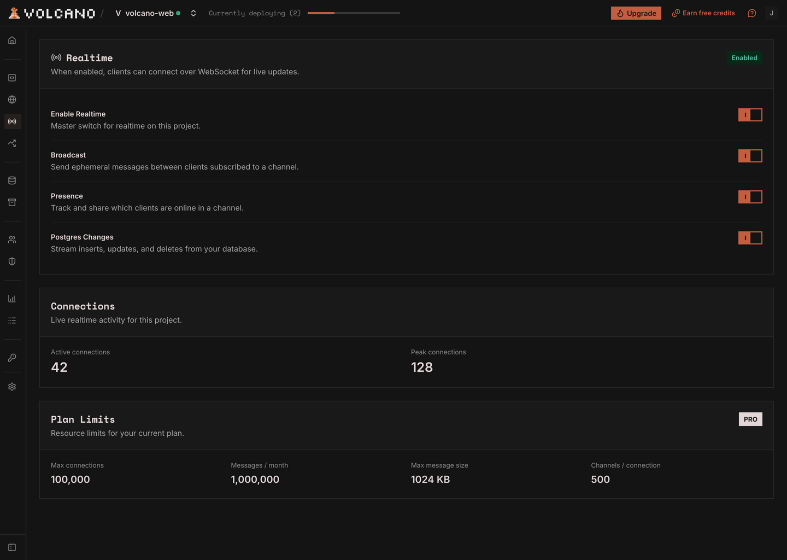
Task: Expand the project switcher chevrons
Action: [193, 13]
